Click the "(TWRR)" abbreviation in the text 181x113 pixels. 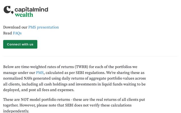coord(83,67)
